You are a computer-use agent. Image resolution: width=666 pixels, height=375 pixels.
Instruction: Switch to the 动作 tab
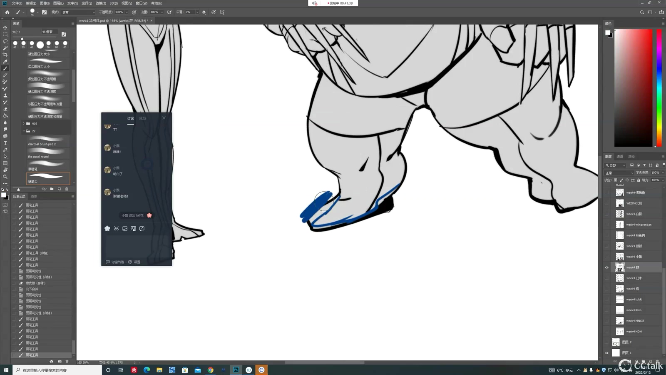[34, 196]
